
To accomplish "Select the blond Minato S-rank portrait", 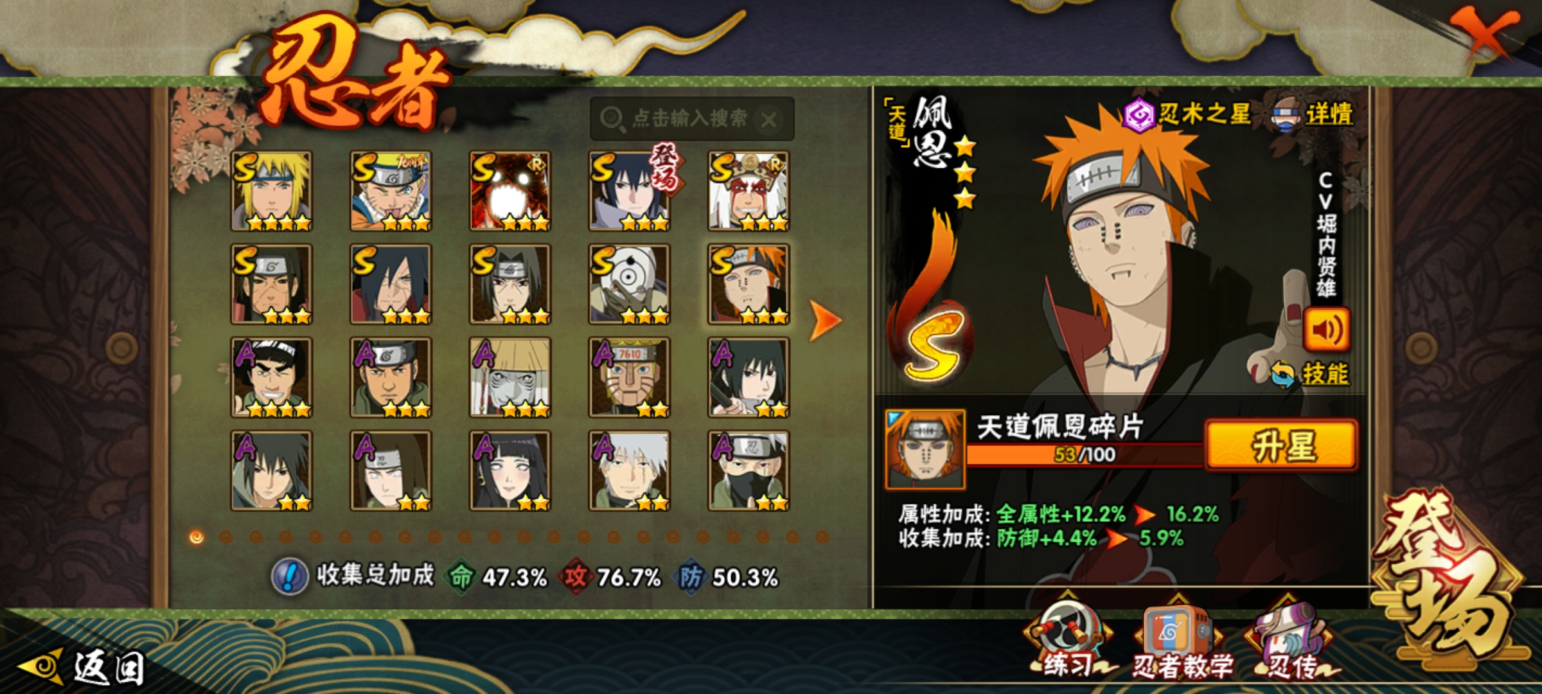I will [271, 191].
